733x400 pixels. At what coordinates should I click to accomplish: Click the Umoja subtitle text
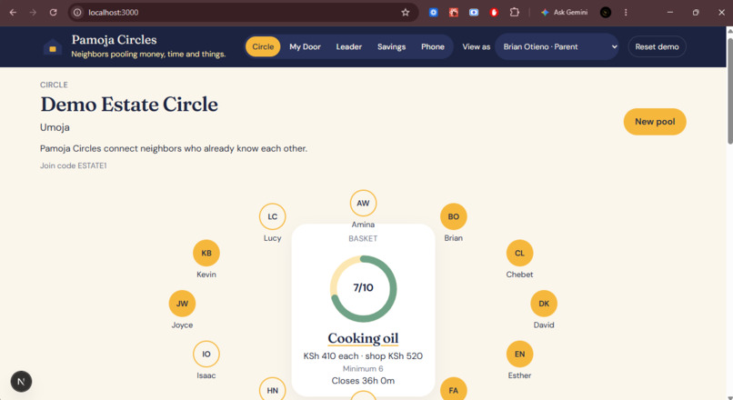pyautogui.click(x=55, y=127)
